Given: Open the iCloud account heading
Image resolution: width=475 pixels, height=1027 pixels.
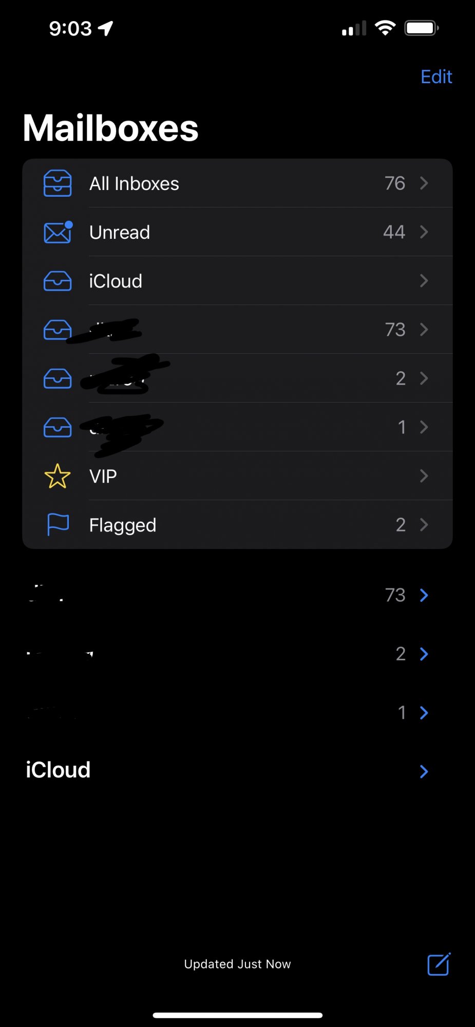Looking at the screenshot, I should tap(59, 770).
